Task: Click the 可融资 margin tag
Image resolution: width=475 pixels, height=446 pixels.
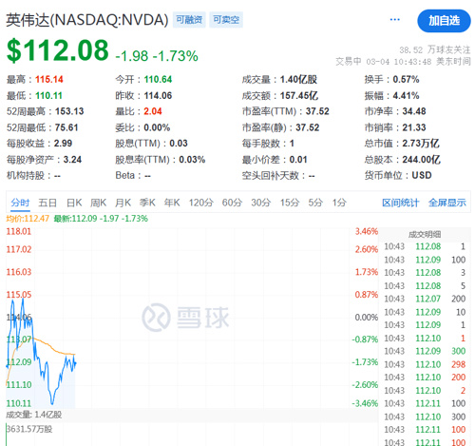Action: [189, 20]
